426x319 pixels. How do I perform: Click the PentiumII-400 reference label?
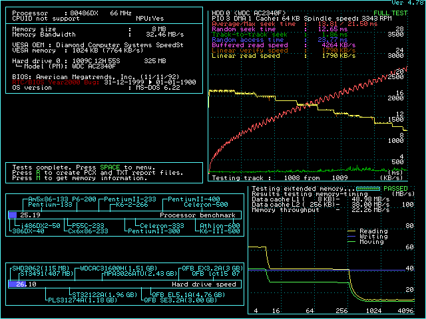194,199
